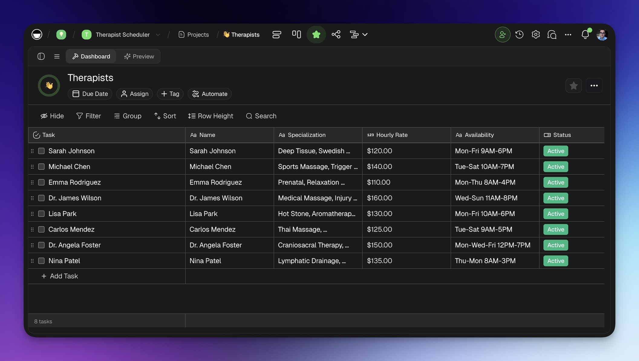Click Active status badge for Michael Chen

pyautogui.click(x=556, y=167)
